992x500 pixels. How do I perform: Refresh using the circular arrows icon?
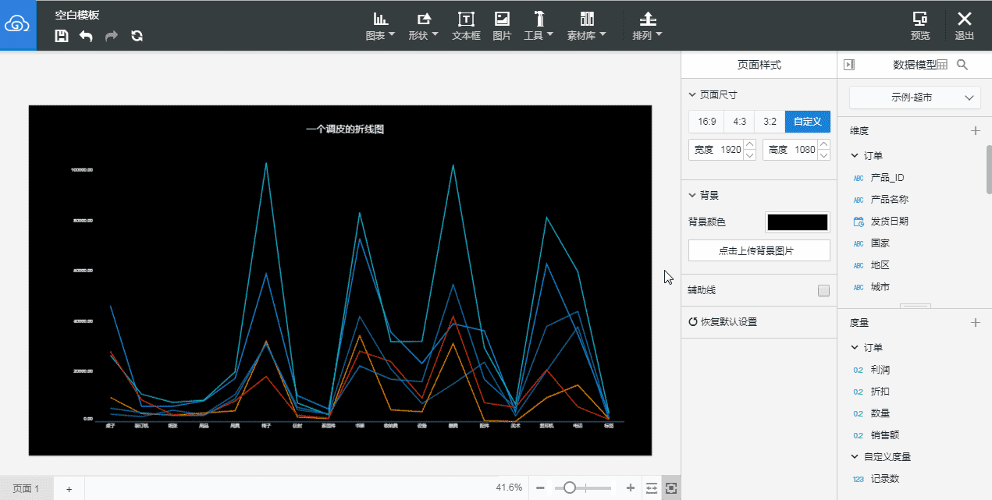pyautogui.click(x=137, y=36)
